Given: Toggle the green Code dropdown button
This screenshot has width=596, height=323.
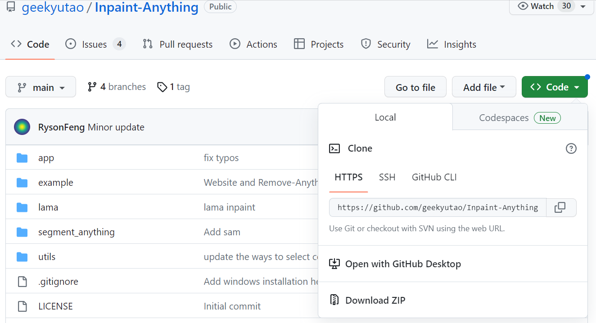Looking at the screenshot, I should tap(555, 87).
